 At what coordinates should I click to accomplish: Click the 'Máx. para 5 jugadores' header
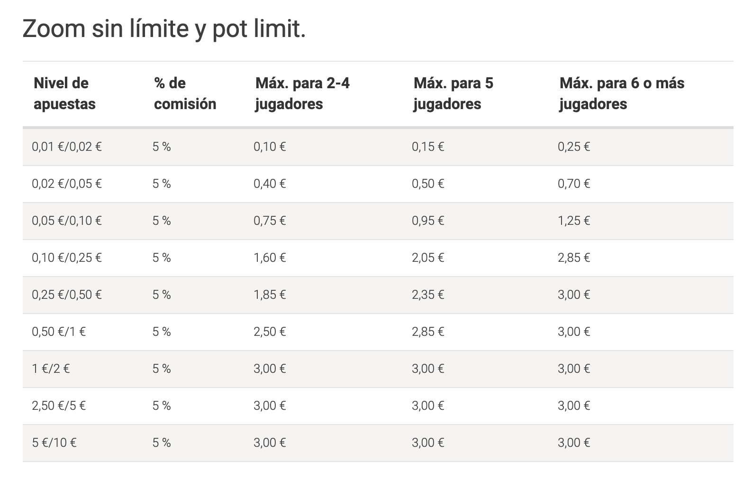(453, 93)
